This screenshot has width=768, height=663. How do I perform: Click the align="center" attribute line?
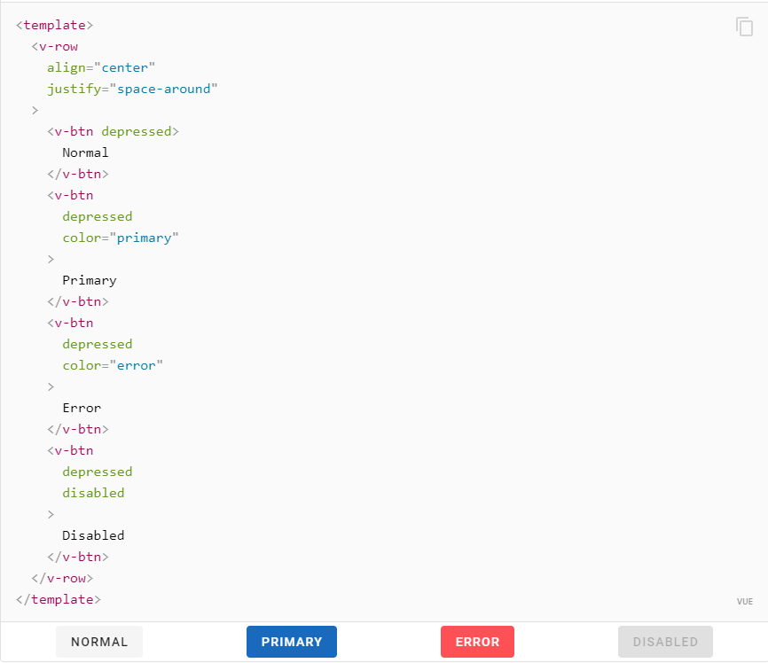click(101, 67)
